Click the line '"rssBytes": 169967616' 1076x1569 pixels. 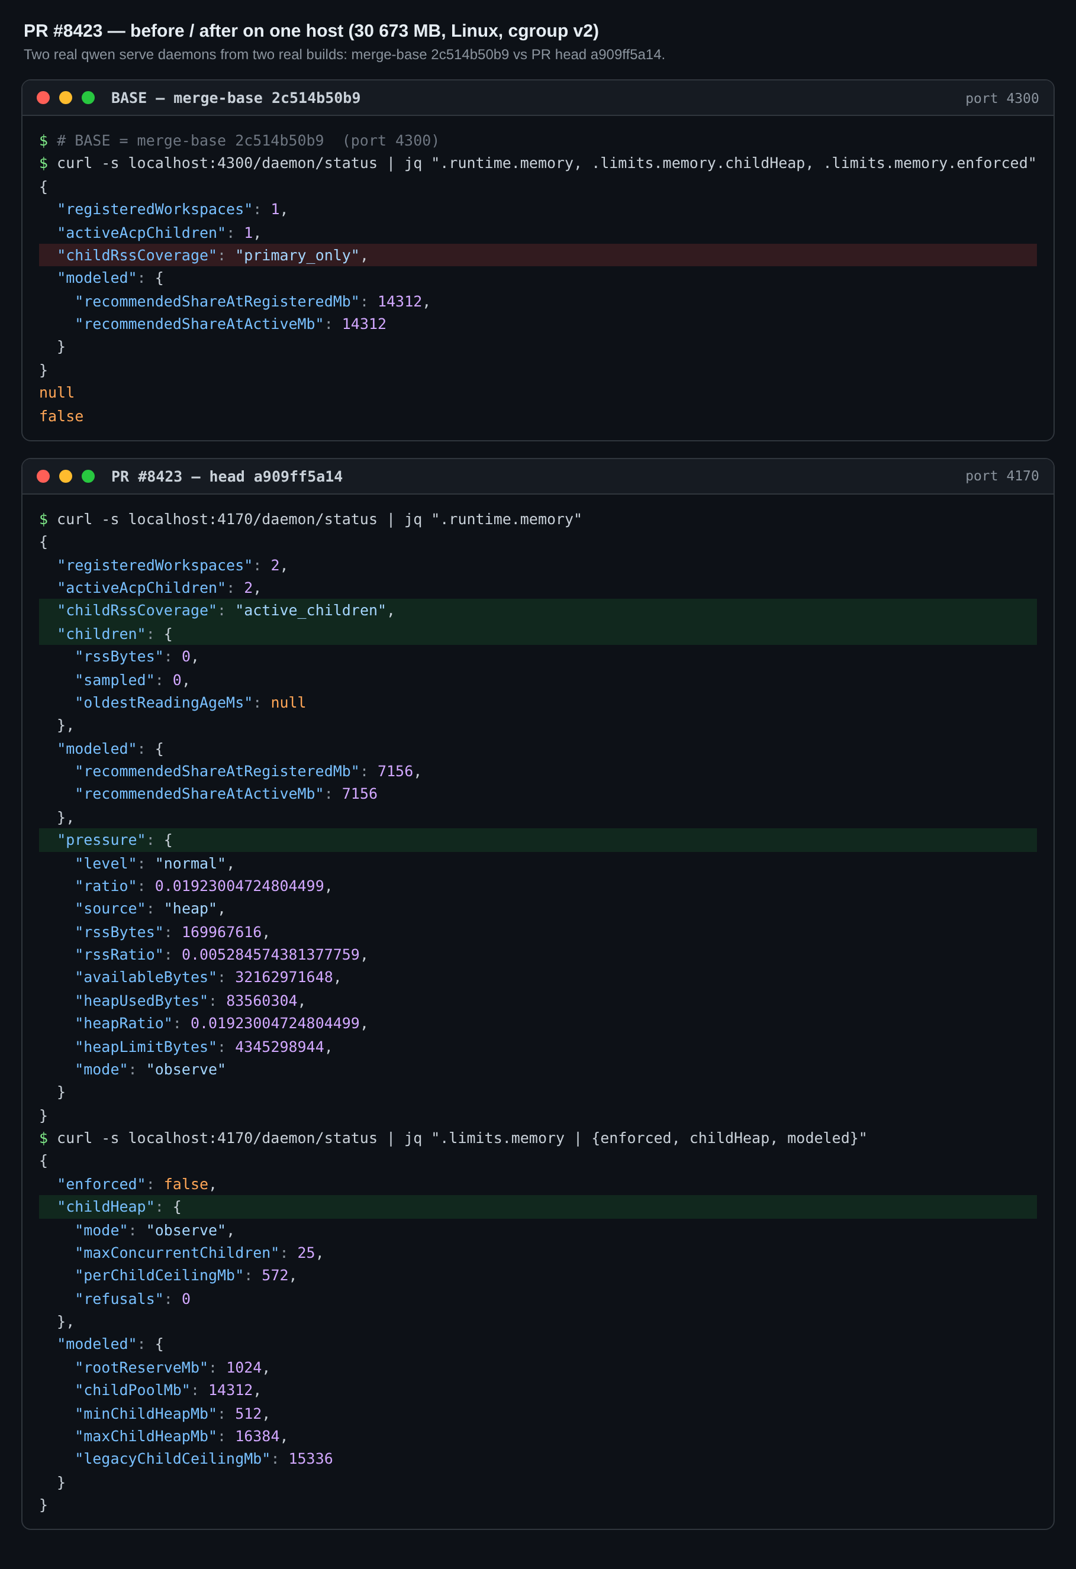(x=172, y=932)
